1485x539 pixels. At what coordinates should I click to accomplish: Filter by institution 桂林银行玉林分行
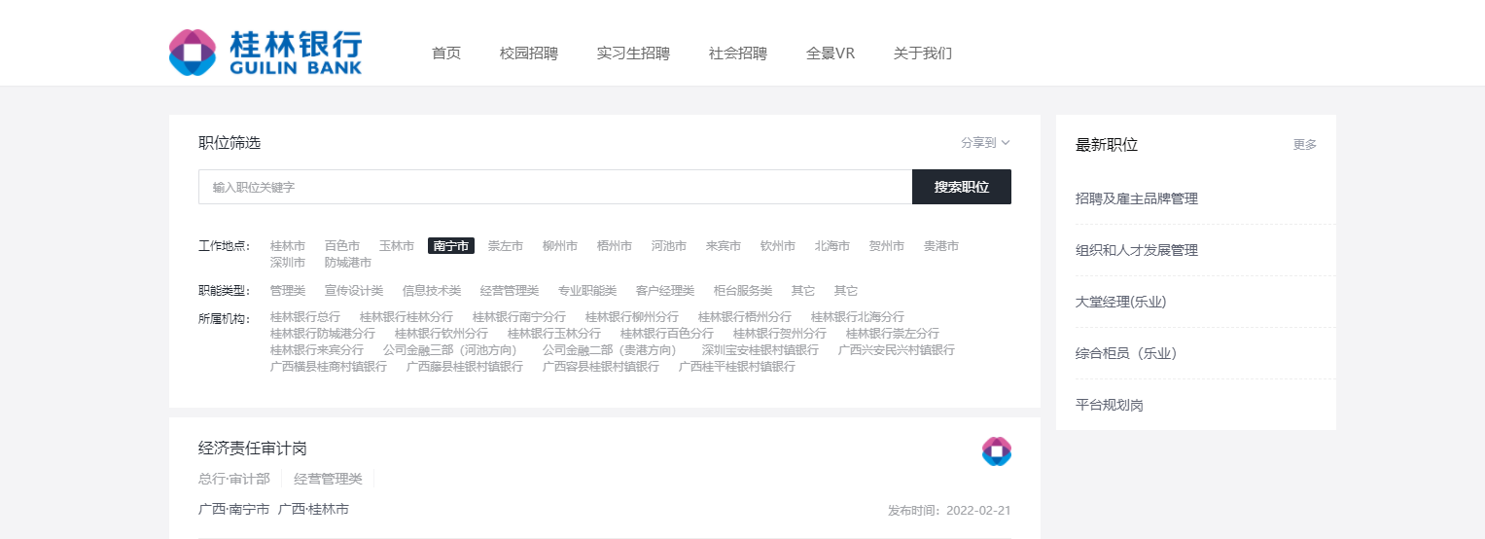pyautogui.click(x=554, y=334)
